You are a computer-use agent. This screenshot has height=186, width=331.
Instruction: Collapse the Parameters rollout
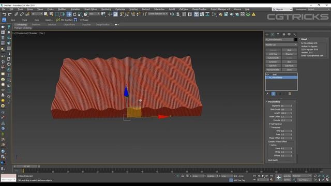pyautogui.click(x=274, y=102)
